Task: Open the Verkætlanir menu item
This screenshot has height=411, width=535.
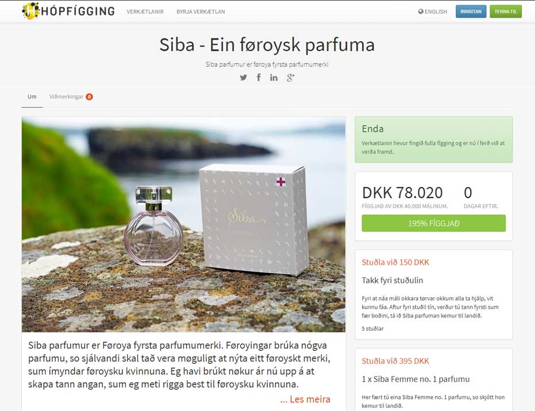Action: click(145, 11)
